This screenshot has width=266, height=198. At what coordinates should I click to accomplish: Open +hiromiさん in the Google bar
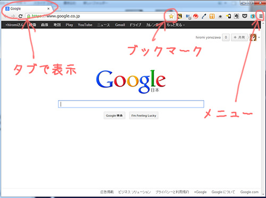(14, 25)
